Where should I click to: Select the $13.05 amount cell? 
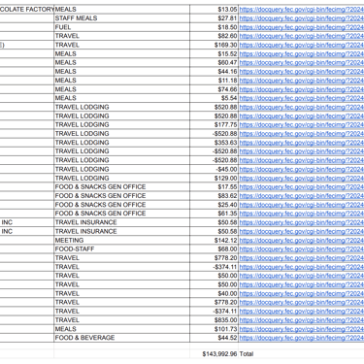[215, 10]
